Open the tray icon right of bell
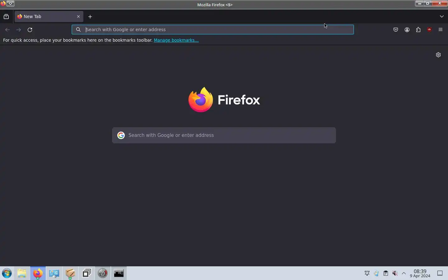The width and height of the screenshot is (448, 280). [x=377, y=273]
